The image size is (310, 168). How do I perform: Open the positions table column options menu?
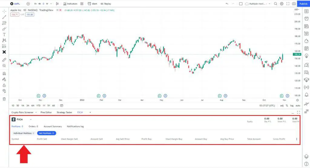[297, 139]
